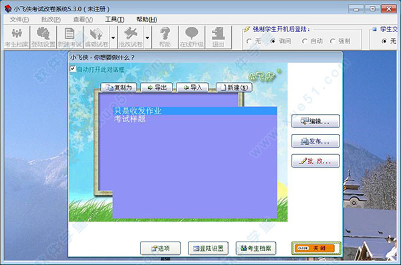This screenshot has height=265, width=401.
Task: Click the app icon in the title bar
Action: (x=8, y=9)
